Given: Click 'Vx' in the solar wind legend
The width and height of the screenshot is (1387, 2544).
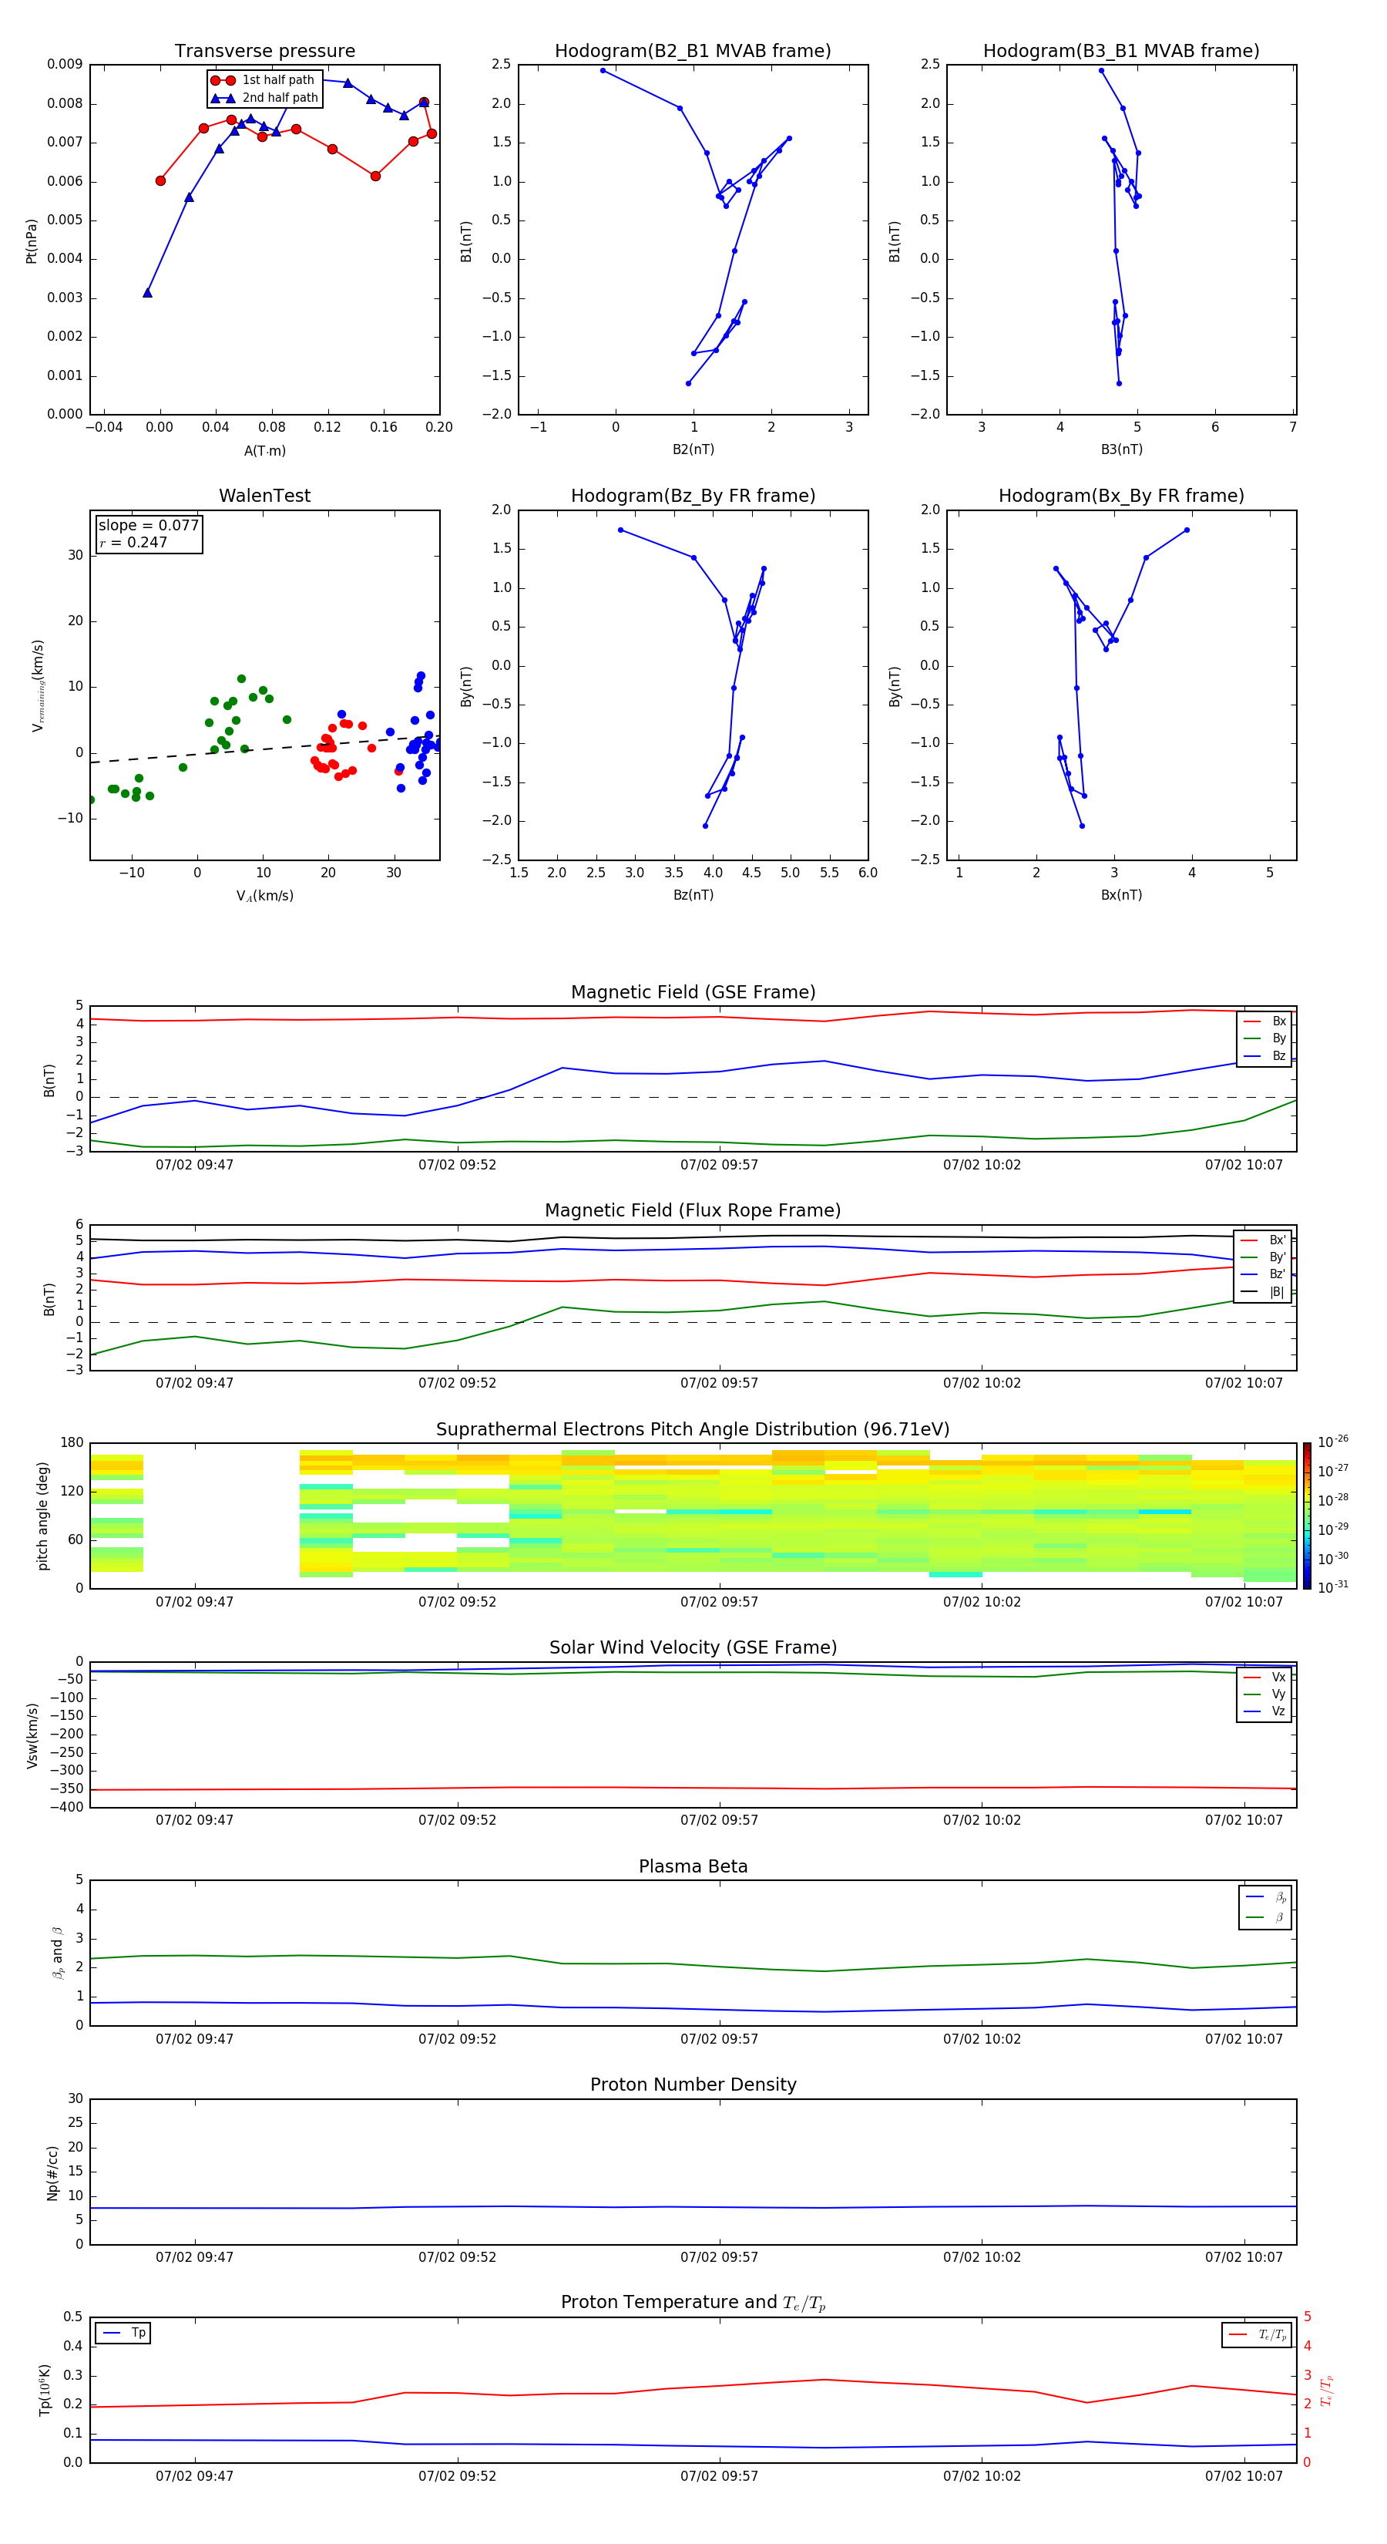Looking at the screenshot, I should (1278, 1678).
